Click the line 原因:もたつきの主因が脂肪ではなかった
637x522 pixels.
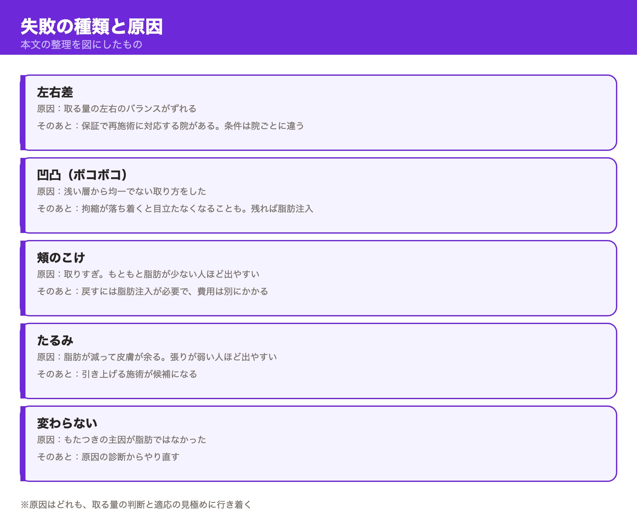pyautogui.click(x=122, y=440)
